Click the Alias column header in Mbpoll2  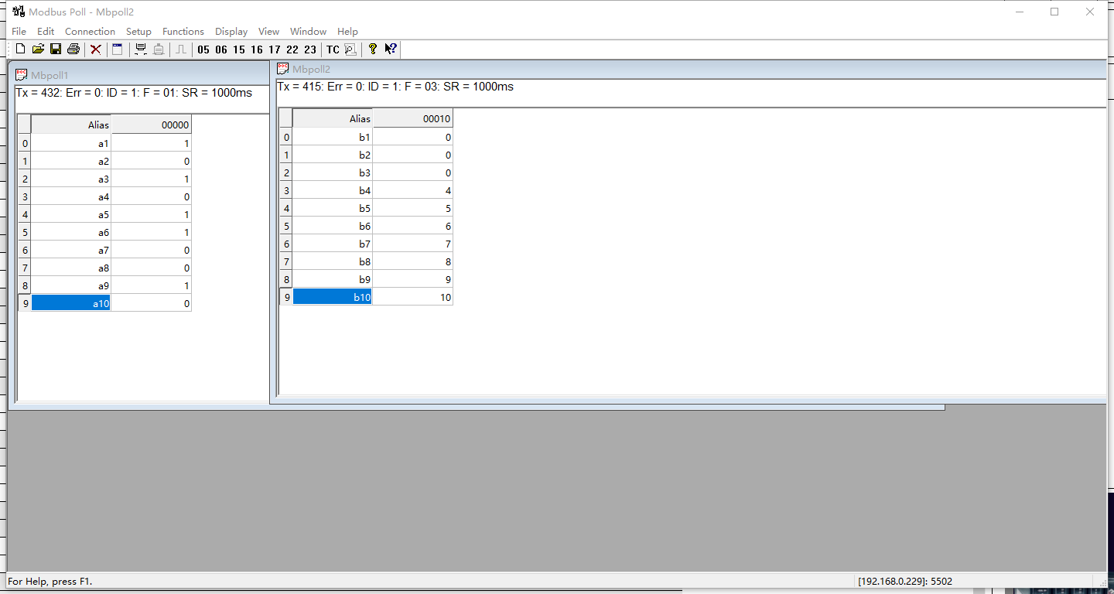333,118
